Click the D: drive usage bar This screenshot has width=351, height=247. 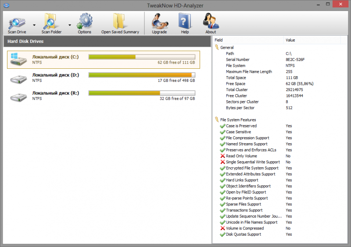coord(142,75)
